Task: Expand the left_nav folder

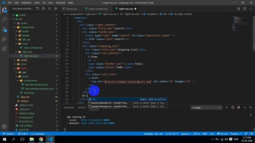Action: point(26,40)
